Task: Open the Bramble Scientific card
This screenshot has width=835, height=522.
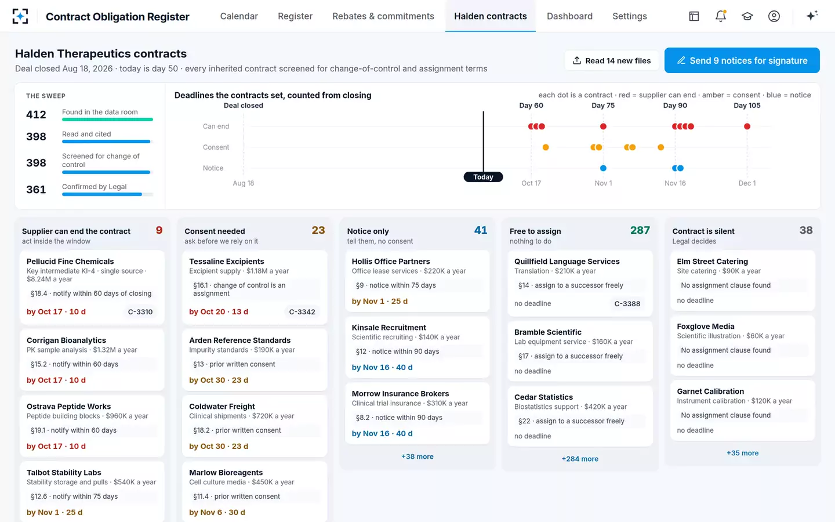Action: pos(580,351)
